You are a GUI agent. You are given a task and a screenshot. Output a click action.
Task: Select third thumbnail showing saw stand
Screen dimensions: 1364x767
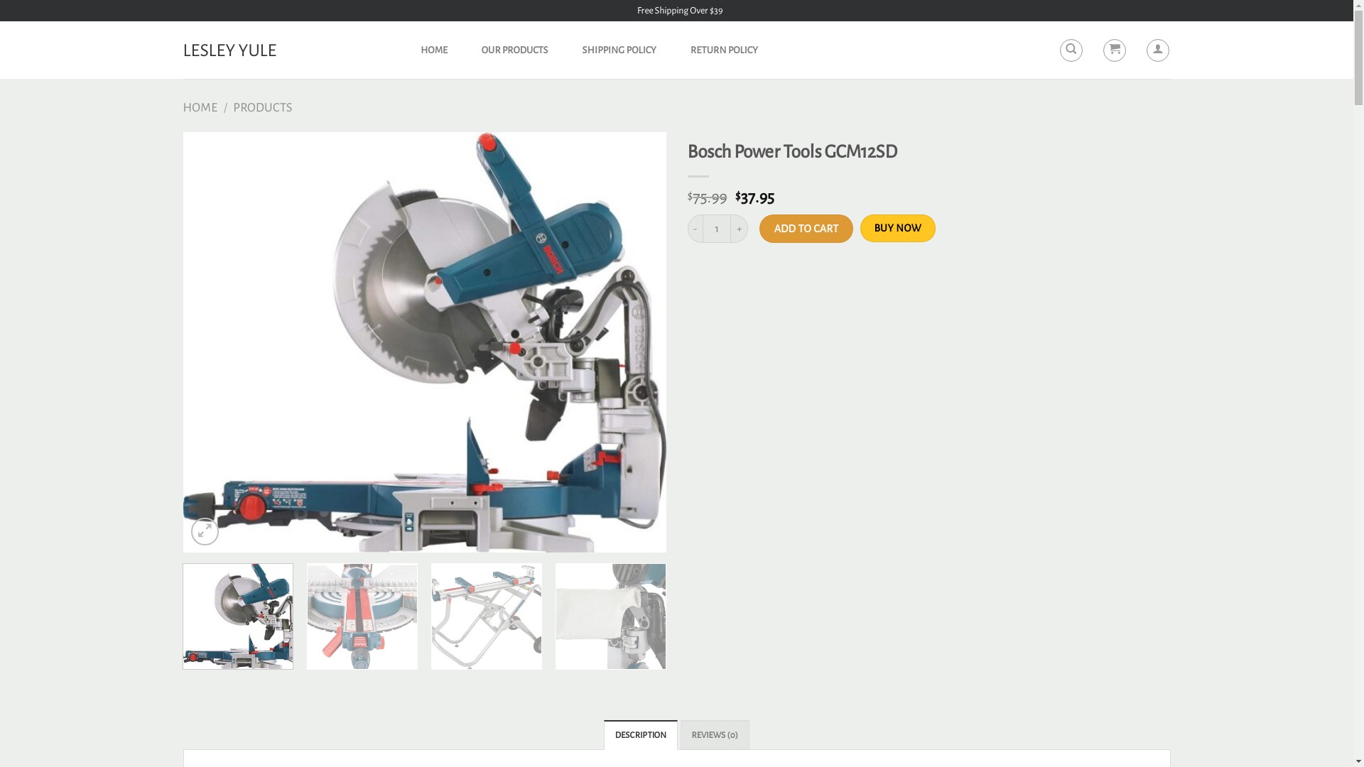487,616
